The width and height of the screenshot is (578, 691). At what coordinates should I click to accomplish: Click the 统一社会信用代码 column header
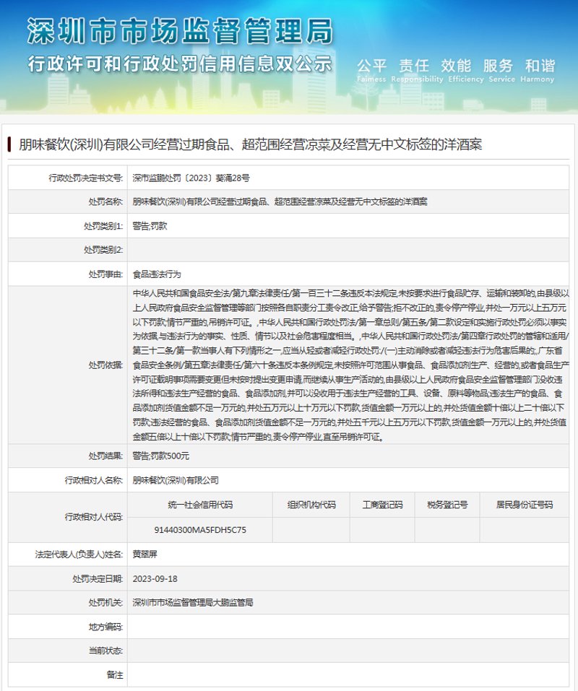tap(200, 505)
